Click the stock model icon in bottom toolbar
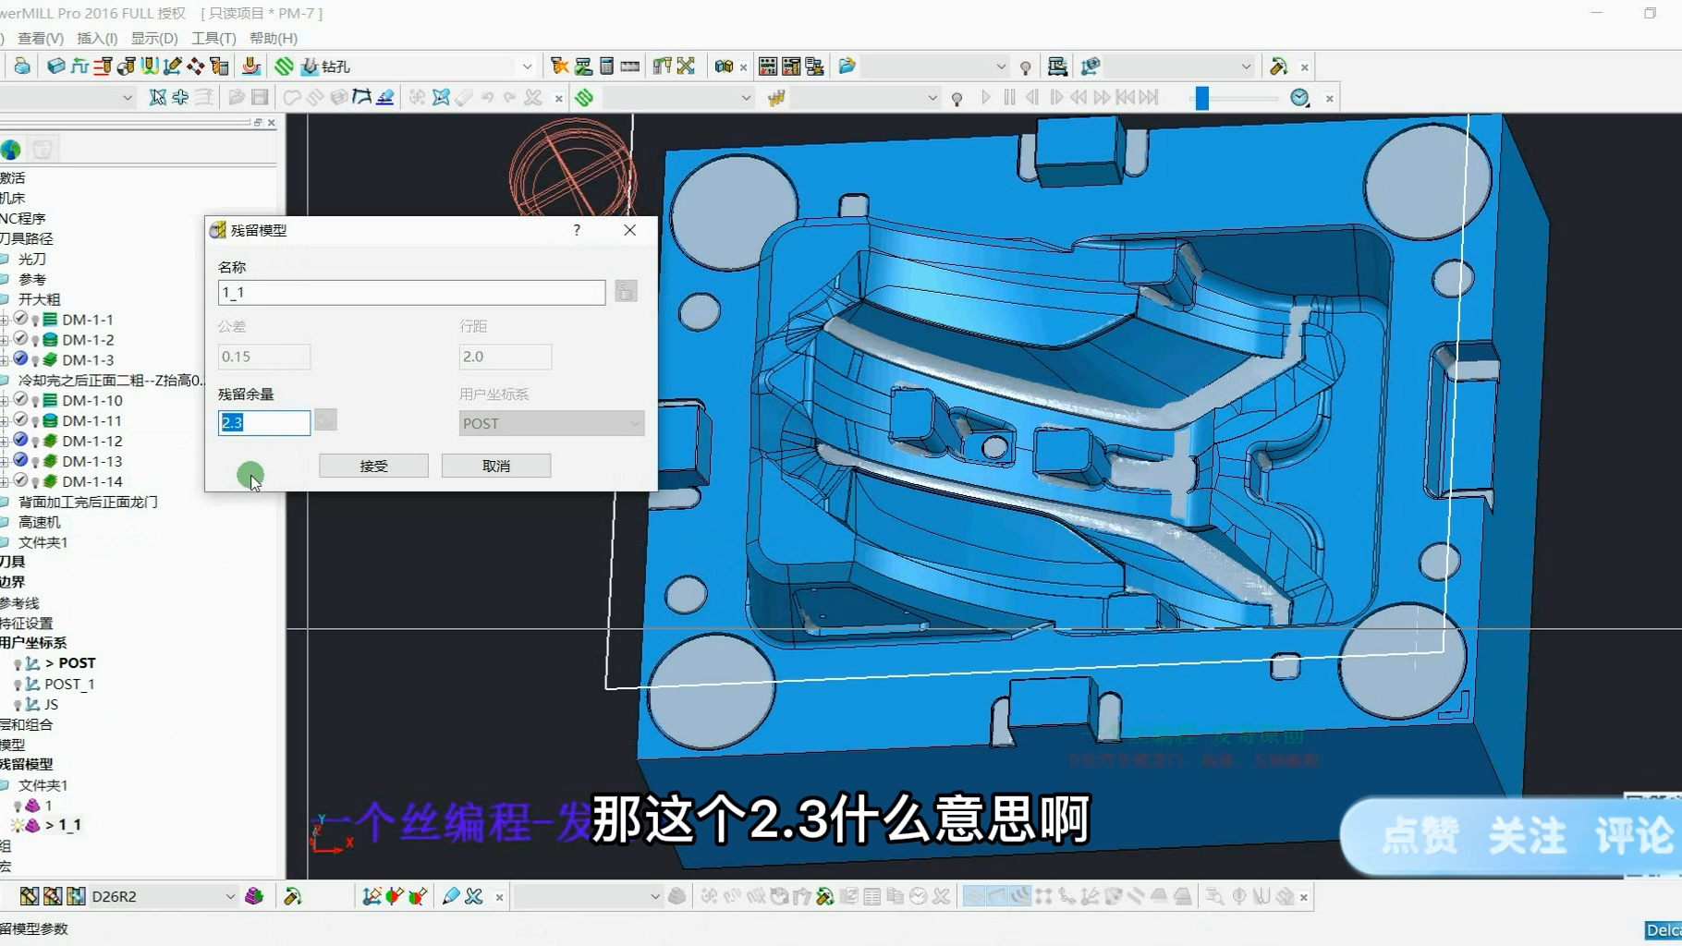The width and height of the screenshot is (1682, 946). (x=254, y=896)
